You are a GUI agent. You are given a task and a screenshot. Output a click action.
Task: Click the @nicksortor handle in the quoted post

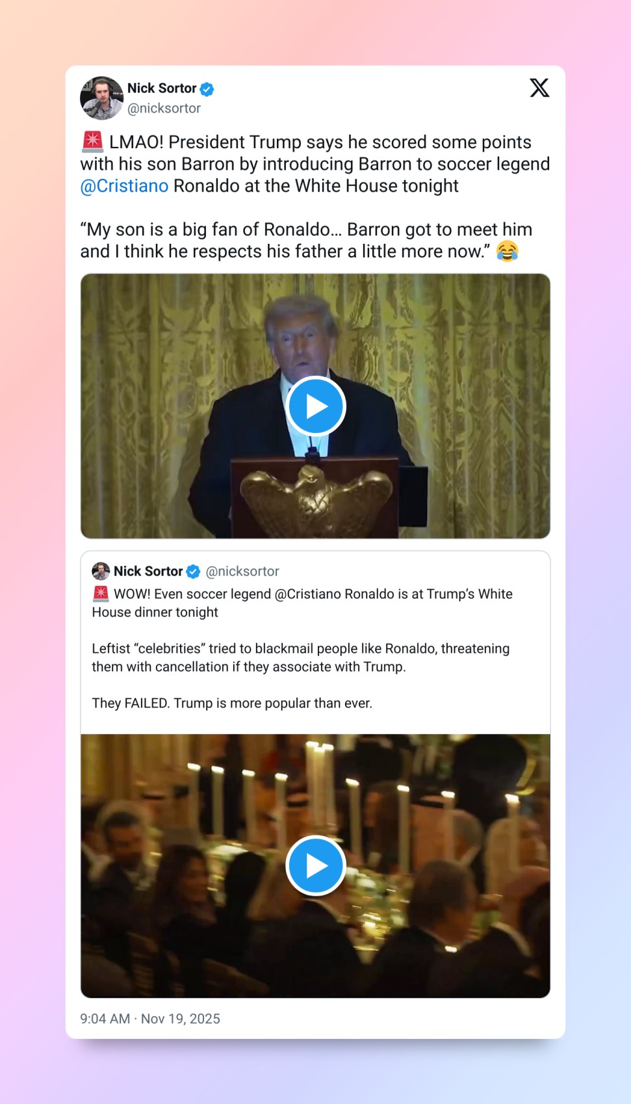tap(242, 571)
